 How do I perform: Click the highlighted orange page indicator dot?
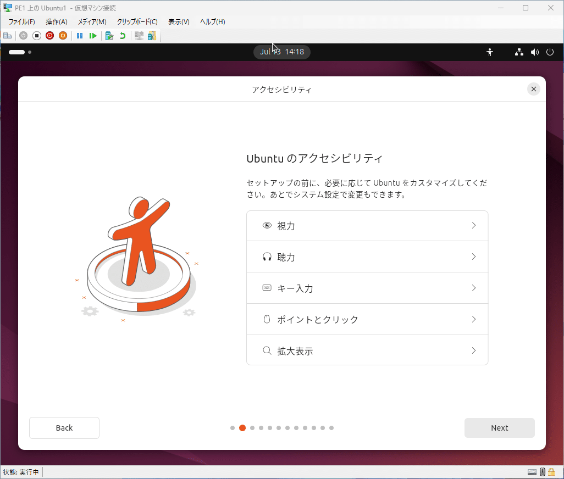pyautogui.click(x=242, y=427)
